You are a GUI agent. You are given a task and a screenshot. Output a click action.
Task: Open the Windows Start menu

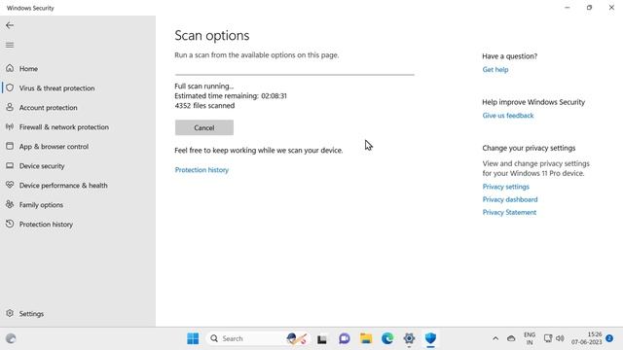tap(193, 338)
